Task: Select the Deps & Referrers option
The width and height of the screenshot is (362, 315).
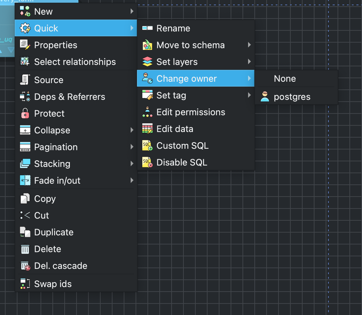Action: pyautogui.click(x=70, y=97)
